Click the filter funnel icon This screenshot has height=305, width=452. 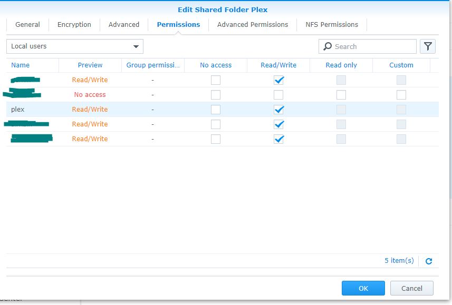[x=428, y=46]
